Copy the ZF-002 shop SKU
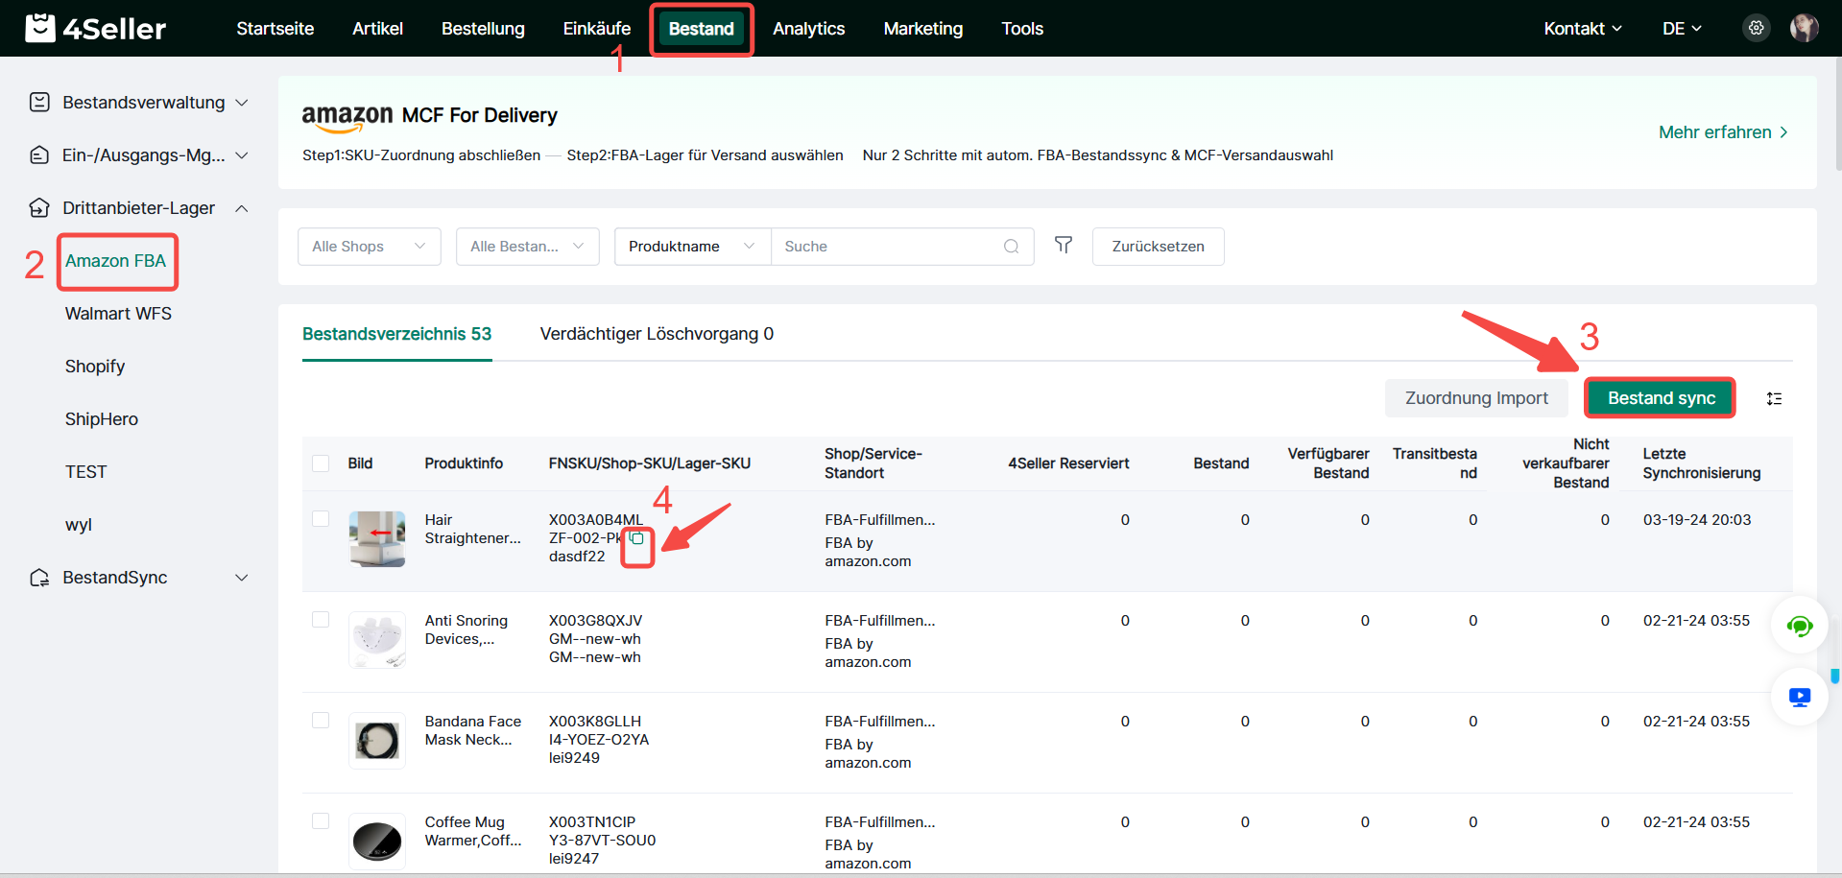This screenshot has width=1842, height=878. (x=637, y=538)
